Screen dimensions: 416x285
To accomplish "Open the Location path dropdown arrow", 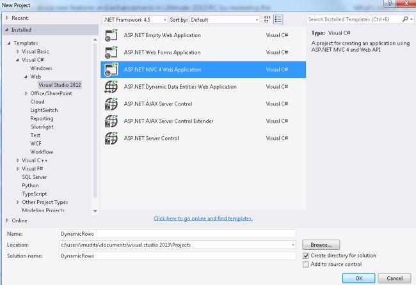I will click(293, 245).
